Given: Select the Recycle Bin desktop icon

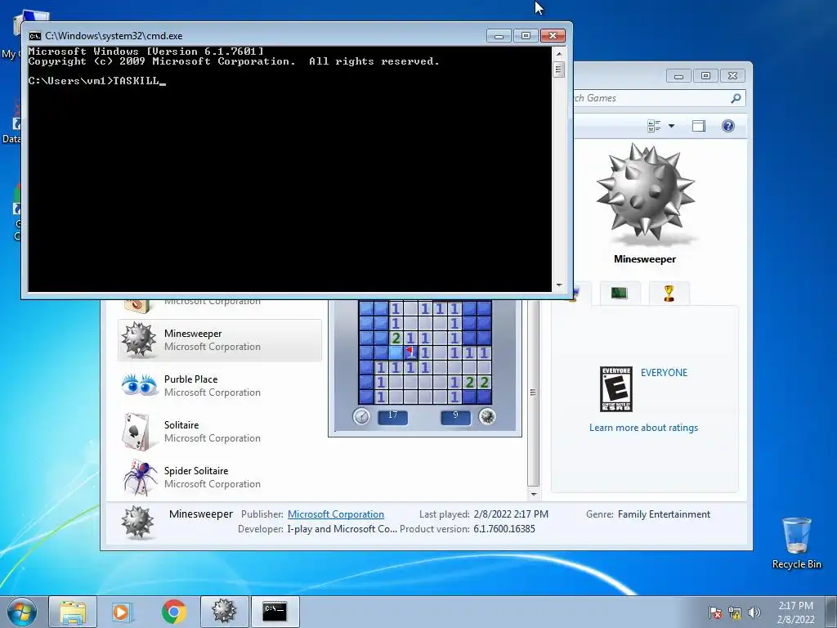Looking at the screenshot, I should click(x=796, y=543).
